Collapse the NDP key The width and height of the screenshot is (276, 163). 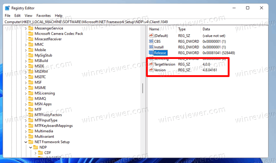30,147
